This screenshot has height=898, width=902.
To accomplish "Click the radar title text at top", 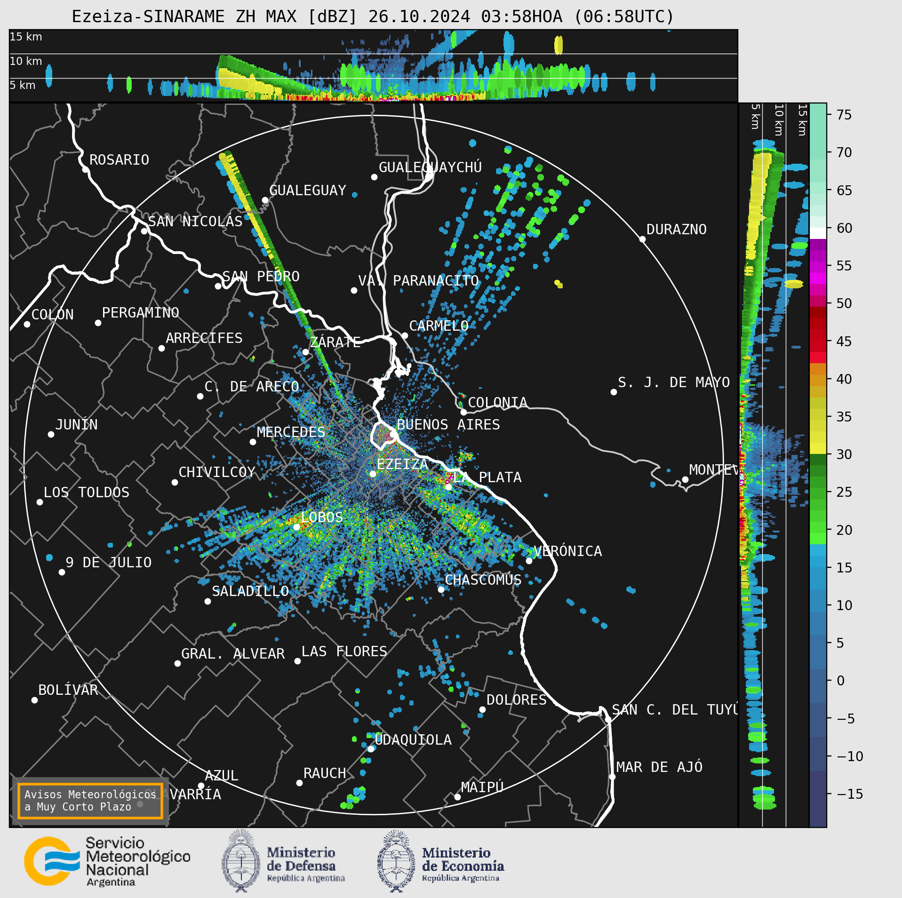I will tap(373, 16).
